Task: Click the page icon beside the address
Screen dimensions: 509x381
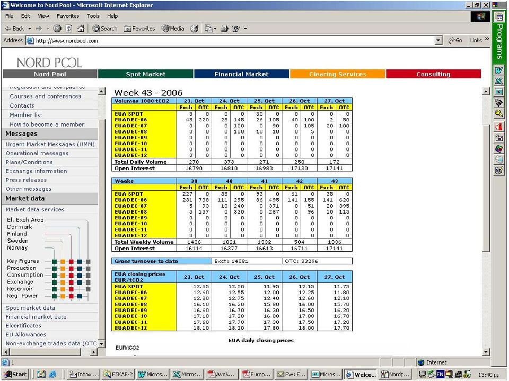Action: point(30,41)
